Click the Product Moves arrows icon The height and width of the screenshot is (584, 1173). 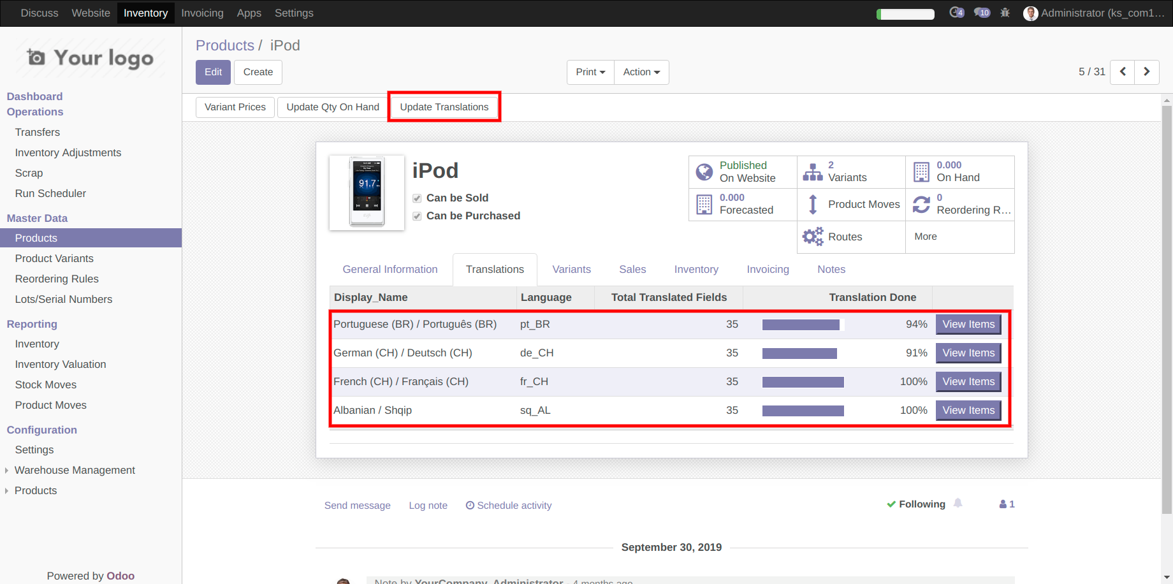click(813, 205)
